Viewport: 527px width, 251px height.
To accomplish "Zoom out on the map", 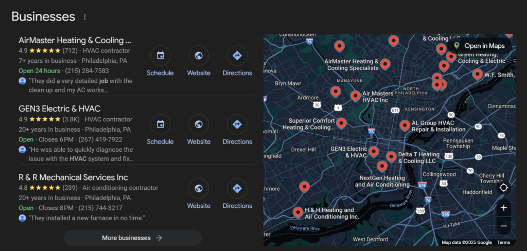I will tap(503, 226).
